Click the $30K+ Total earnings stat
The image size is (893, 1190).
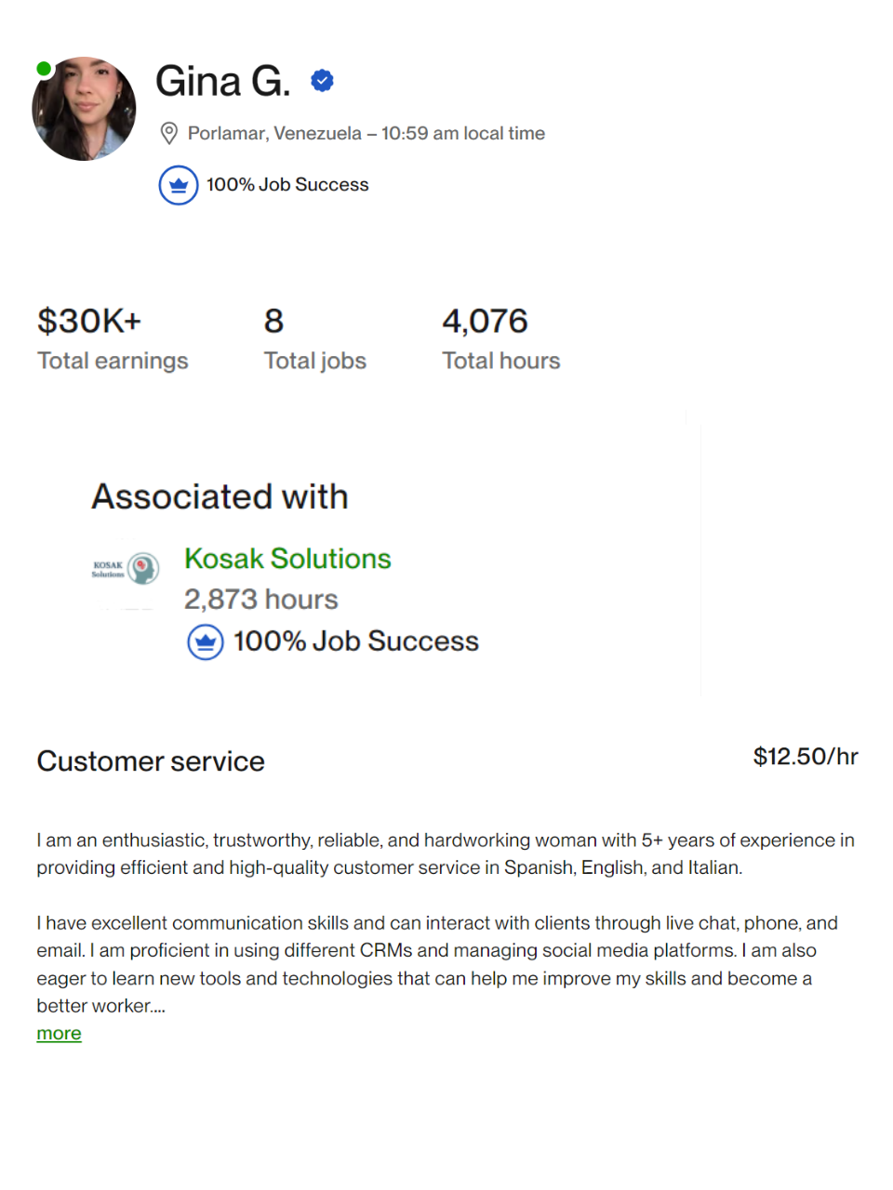pyautogui.click(x=112, y=339)
